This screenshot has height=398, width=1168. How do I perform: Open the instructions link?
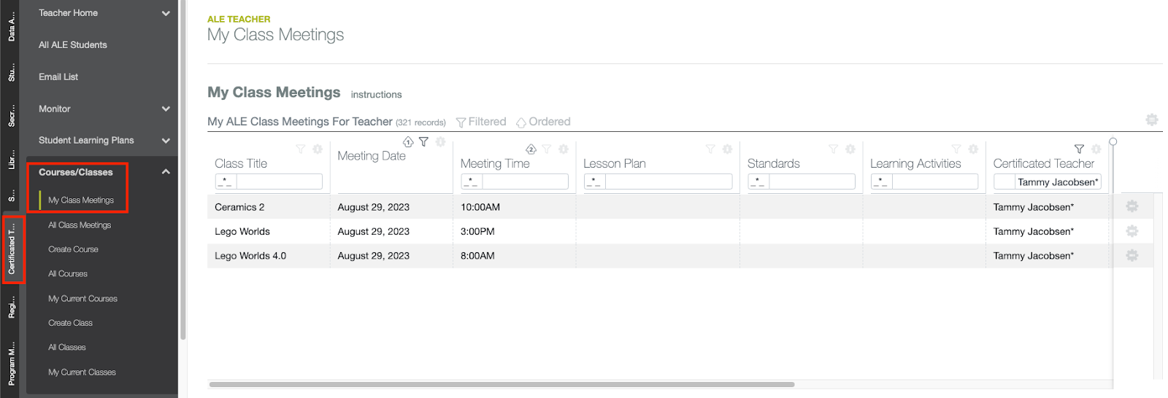pyautogui.click(x=376, y=95)
